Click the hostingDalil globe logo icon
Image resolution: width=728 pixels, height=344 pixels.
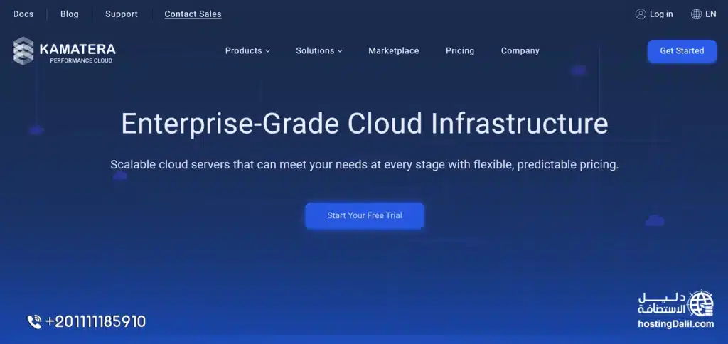tap(701, 303)
